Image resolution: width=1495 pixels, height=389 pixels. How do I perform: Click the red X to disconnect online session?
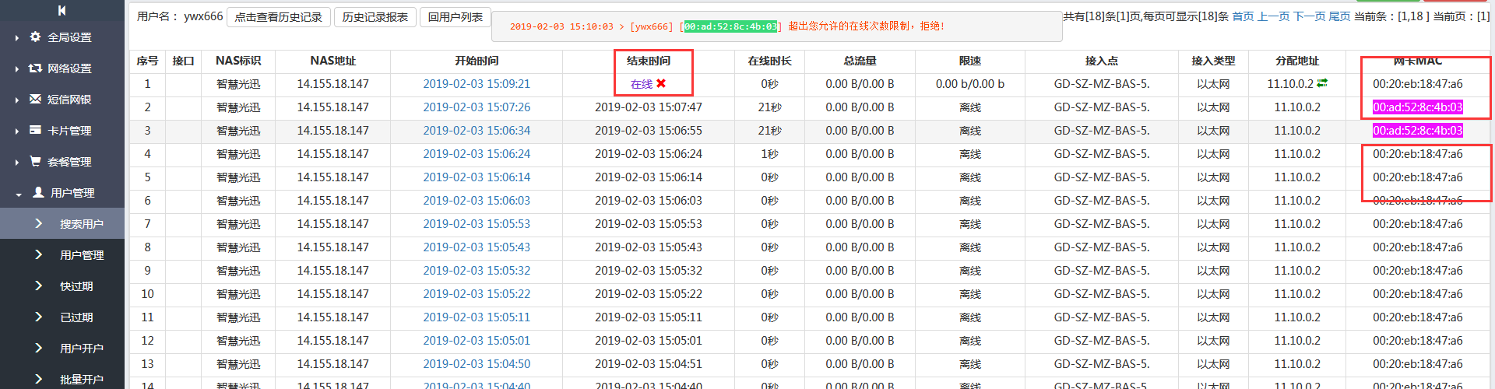[x=661, y=83]
